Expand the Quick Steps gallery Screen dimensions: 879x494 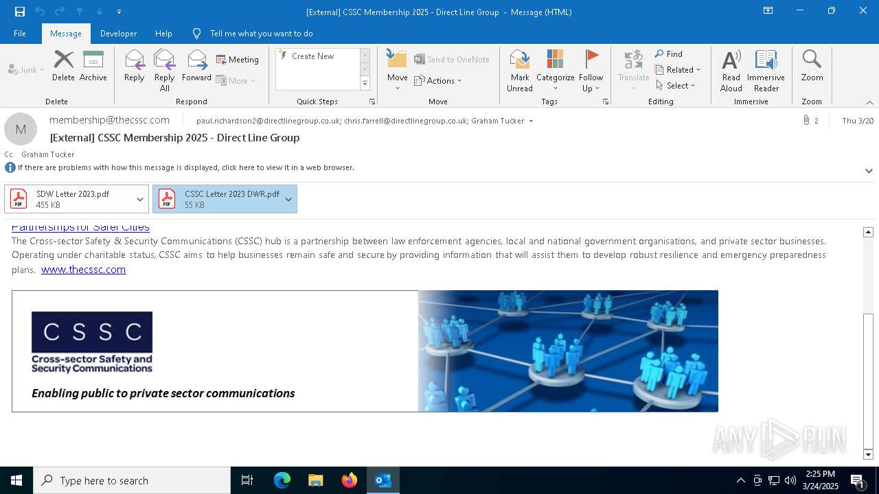365,84
